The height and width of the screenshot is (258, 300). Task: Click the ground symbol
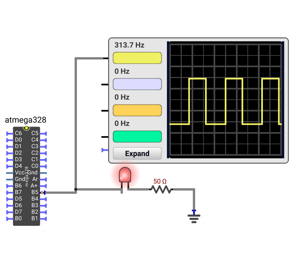click(x=194, y=217)
